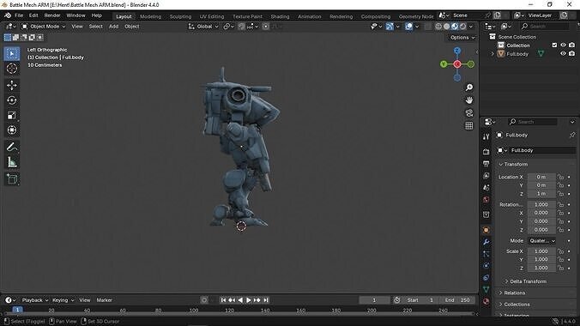Switch to the Shading workspace tab
This screenshot has width=580, height=326.
tap(280, 16)
